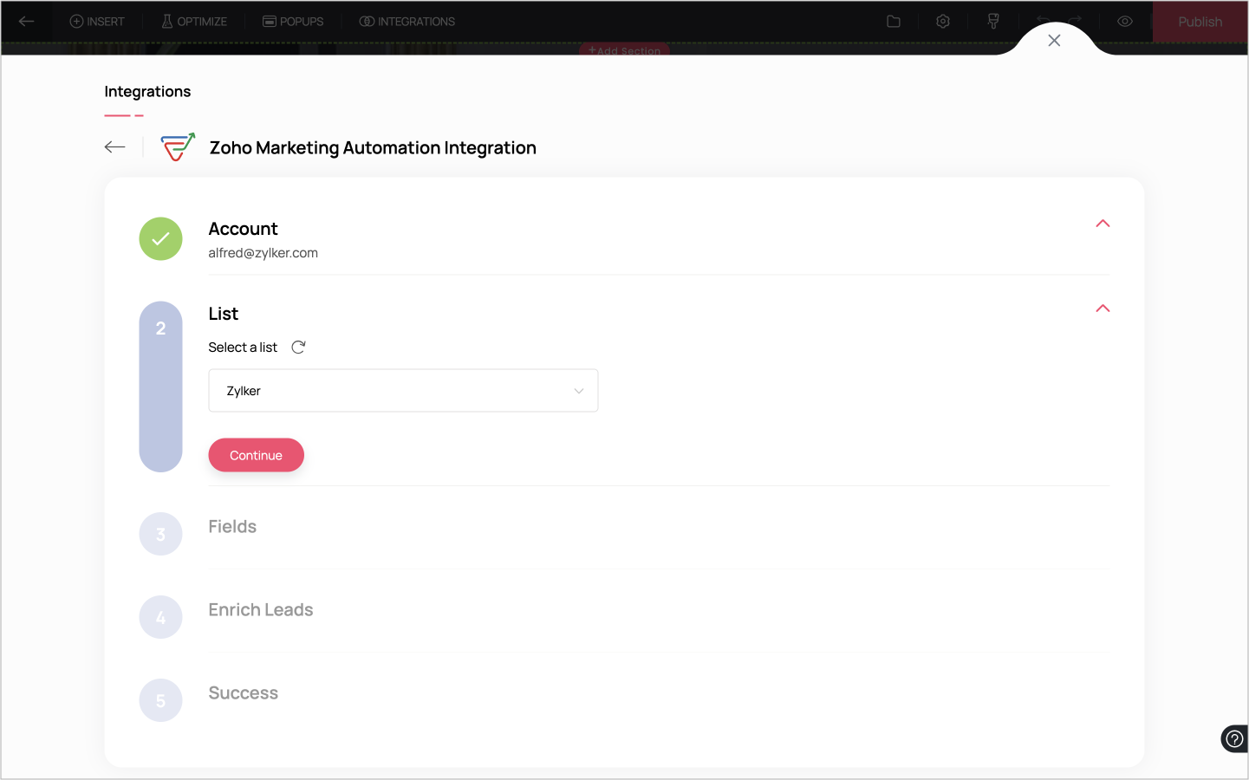This screenshot has height=780, width=1249.
Task: Click the Add Section button
Action: click(625, 50)
